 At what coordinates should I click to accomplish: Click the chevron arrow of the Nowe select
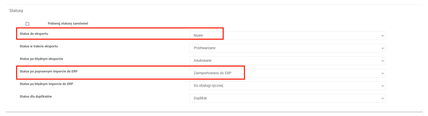382,36
